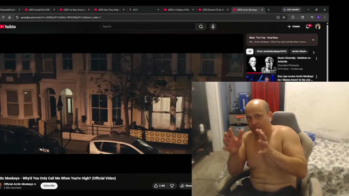Open media controls icon in toolbar
The width and height of the screenshot is (349, 196).
[312, 17]
